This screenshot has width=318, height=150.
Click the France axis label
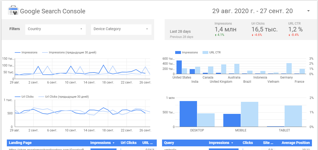pos(299,82)
